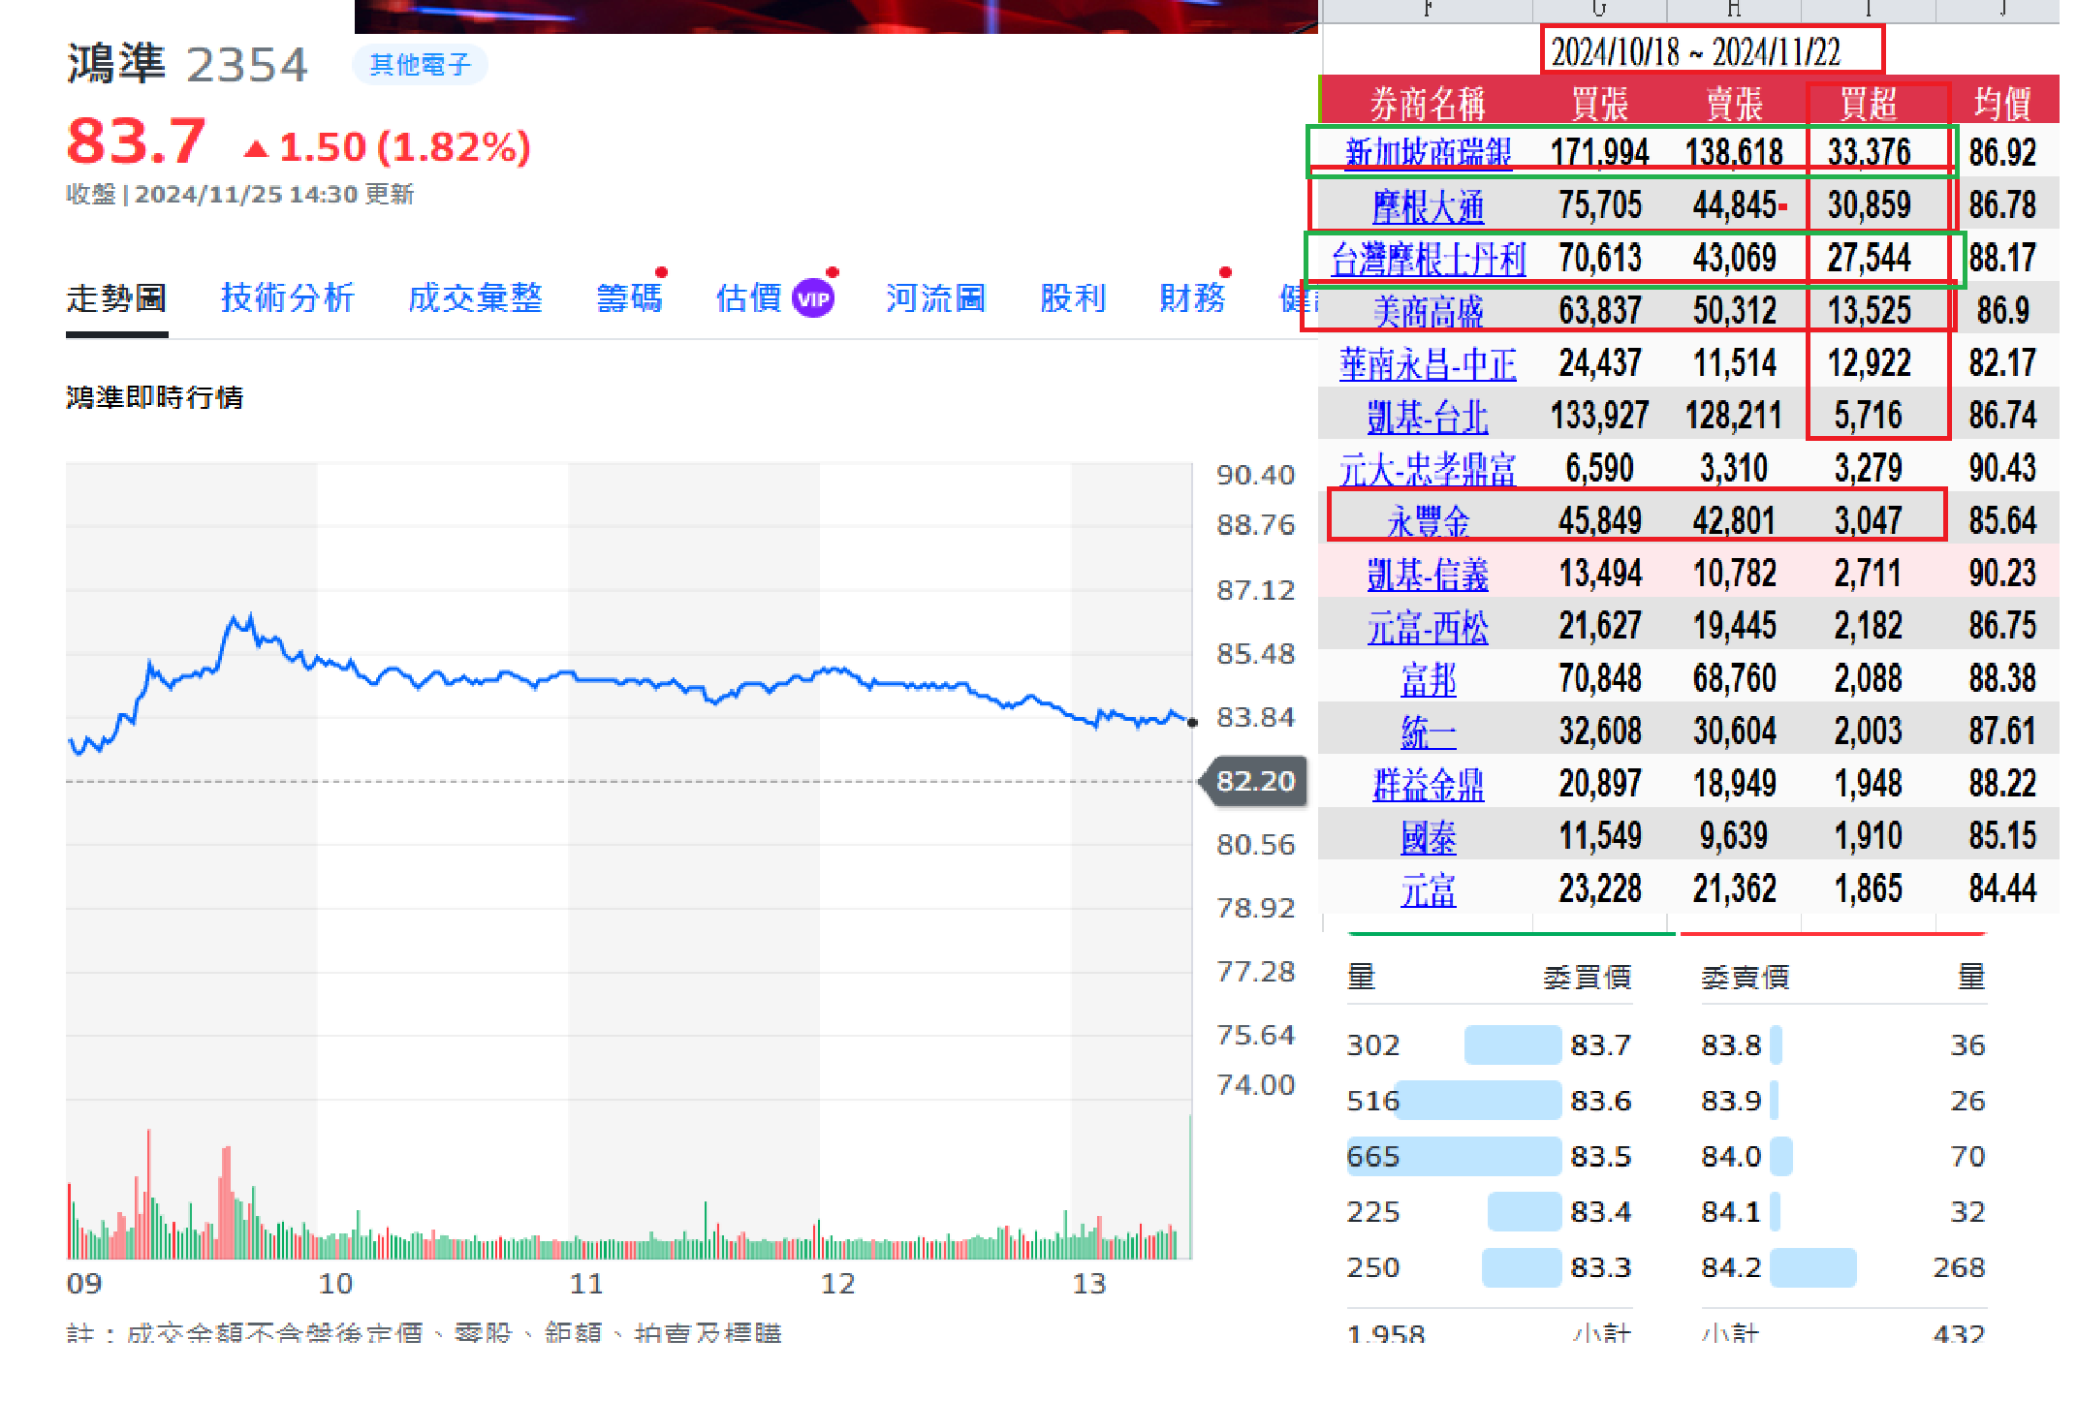2077x1402 pixels.
Task: Open the 摩根大通 broker link
Action: (x=1428, y=206)
